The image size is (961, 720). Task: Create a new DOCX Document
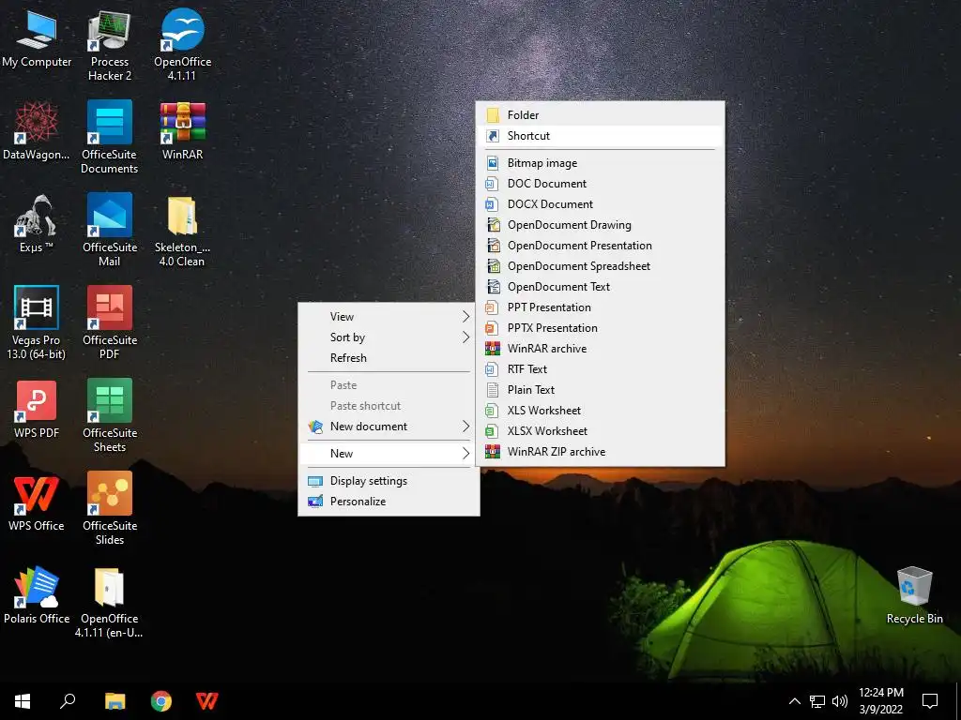click(600, 204)
